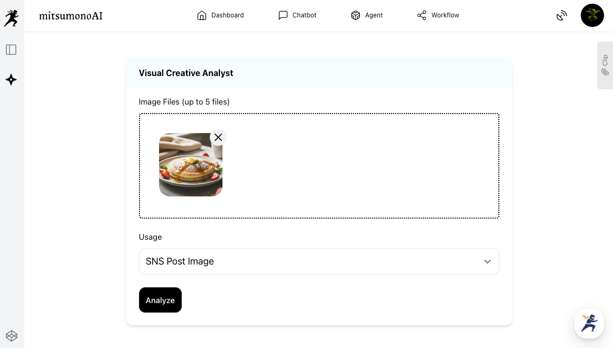Click the running ninja logo icon
Viewport: 613px width, 348px height.
[x=11, y=17]
